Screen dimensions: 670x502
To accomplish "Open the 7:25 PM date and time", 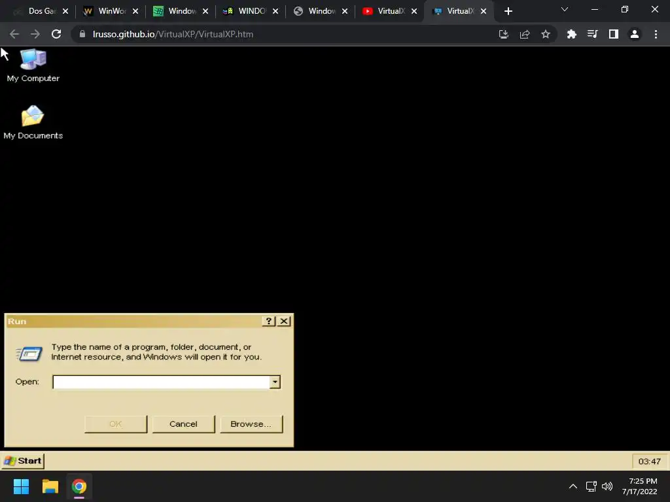I will point(640,486).
